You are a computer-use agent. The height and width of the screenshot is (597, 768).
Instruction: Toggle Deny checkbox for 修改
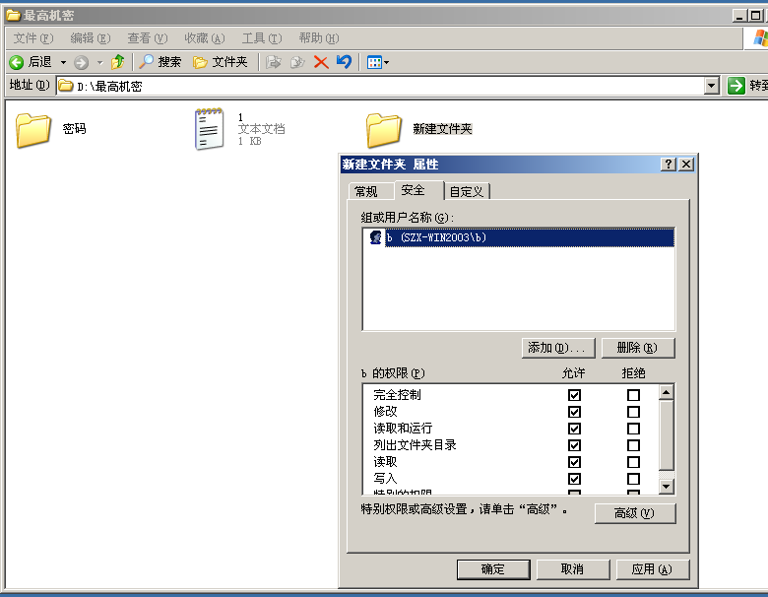633,412
